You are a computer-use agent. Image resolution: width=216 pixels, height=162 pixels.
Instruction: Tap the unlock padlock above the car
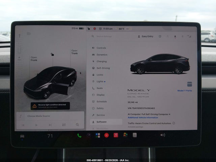coord(52,54)
